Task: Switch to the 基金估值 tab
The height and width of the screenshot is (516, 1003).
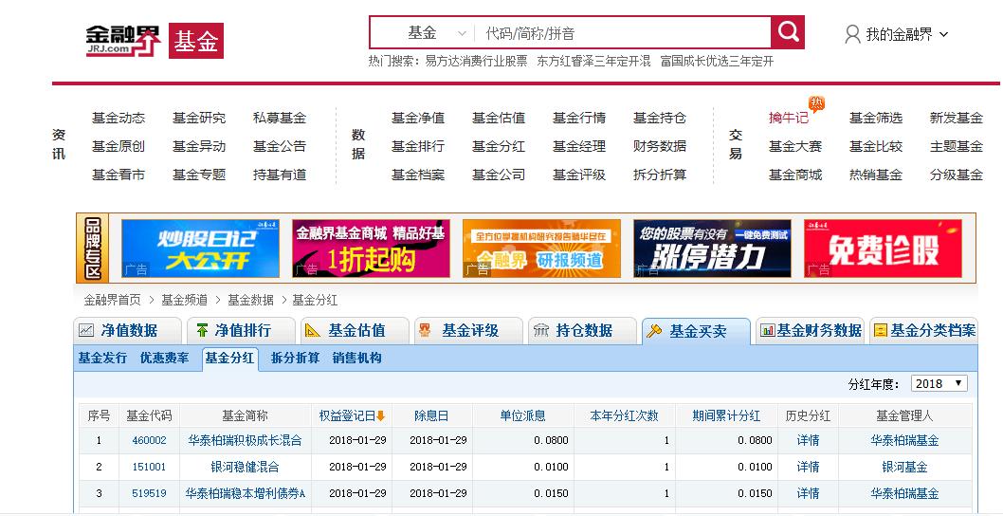Action: (355, 330)
